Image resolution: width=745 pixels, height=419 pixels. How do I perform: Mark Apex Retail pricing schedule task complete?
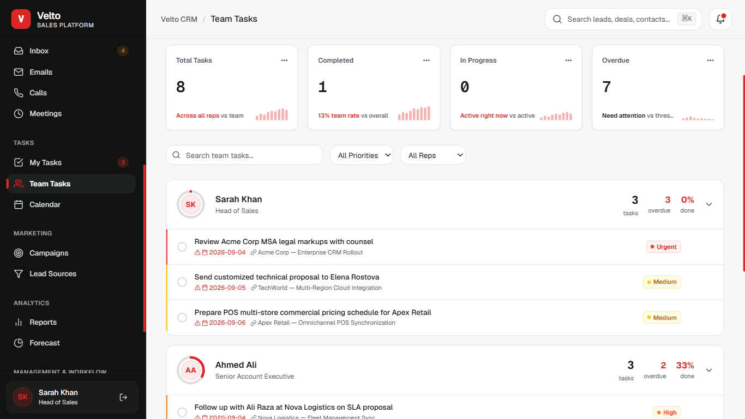(182, 318)
